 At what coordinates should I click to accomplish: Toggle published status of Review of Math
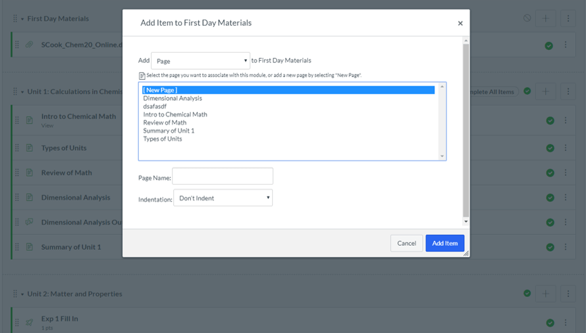(x=550, y=173)
